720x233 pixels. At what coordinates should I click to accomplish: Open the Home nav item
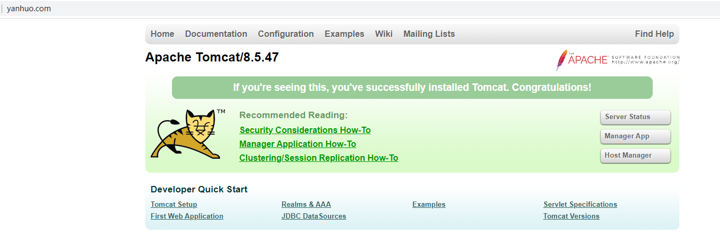click(x=162, y=34)
